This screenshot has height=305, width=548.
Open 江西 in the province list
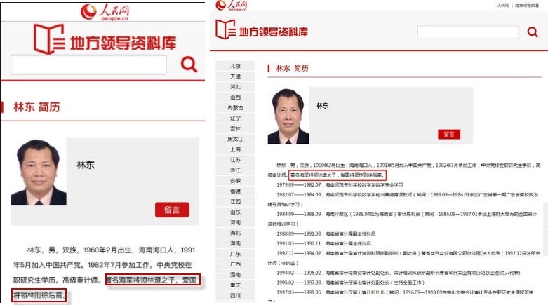coord(235,202)
